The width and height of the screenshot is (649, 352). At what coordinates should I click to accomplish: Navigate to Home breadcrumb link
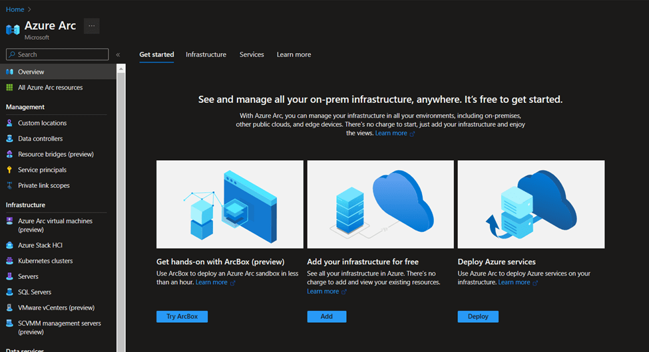(15, 9)
